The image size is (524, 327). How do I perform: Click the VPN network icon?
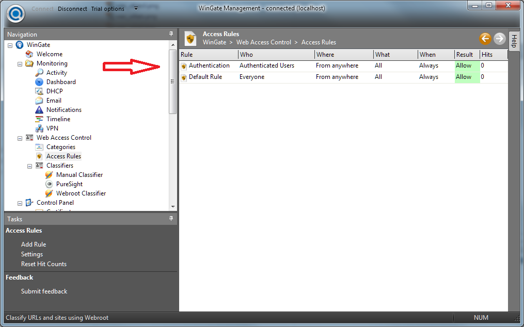[x=39, y=128]
